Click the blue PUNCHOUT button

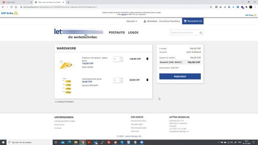pos(180,77)
